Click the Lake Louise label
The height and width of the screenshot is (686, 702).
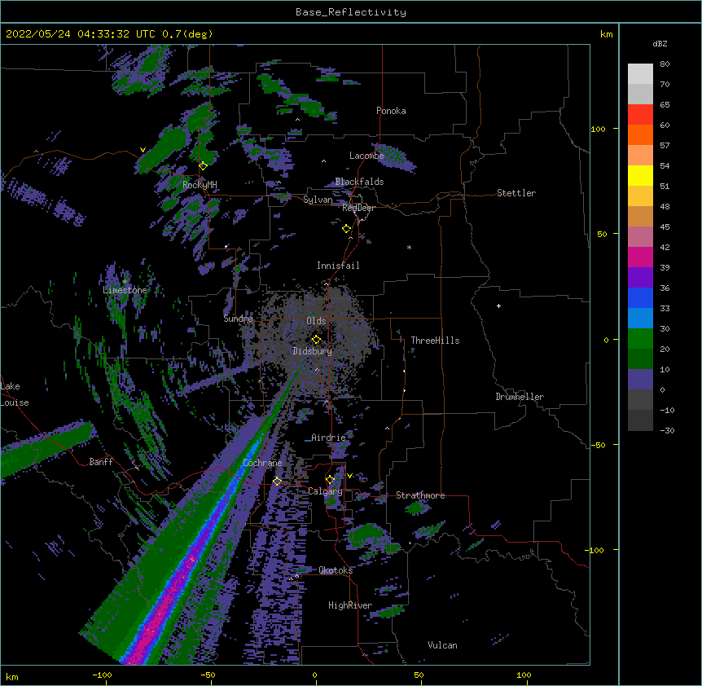click(x=15, y=394)
